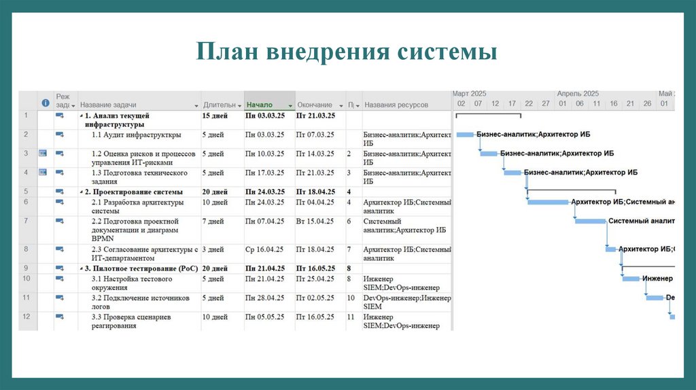Viewport: 696px width, 390px height.
Task: Click task name 1.3 Подготовка технического задания
Action: coord(139,177)
